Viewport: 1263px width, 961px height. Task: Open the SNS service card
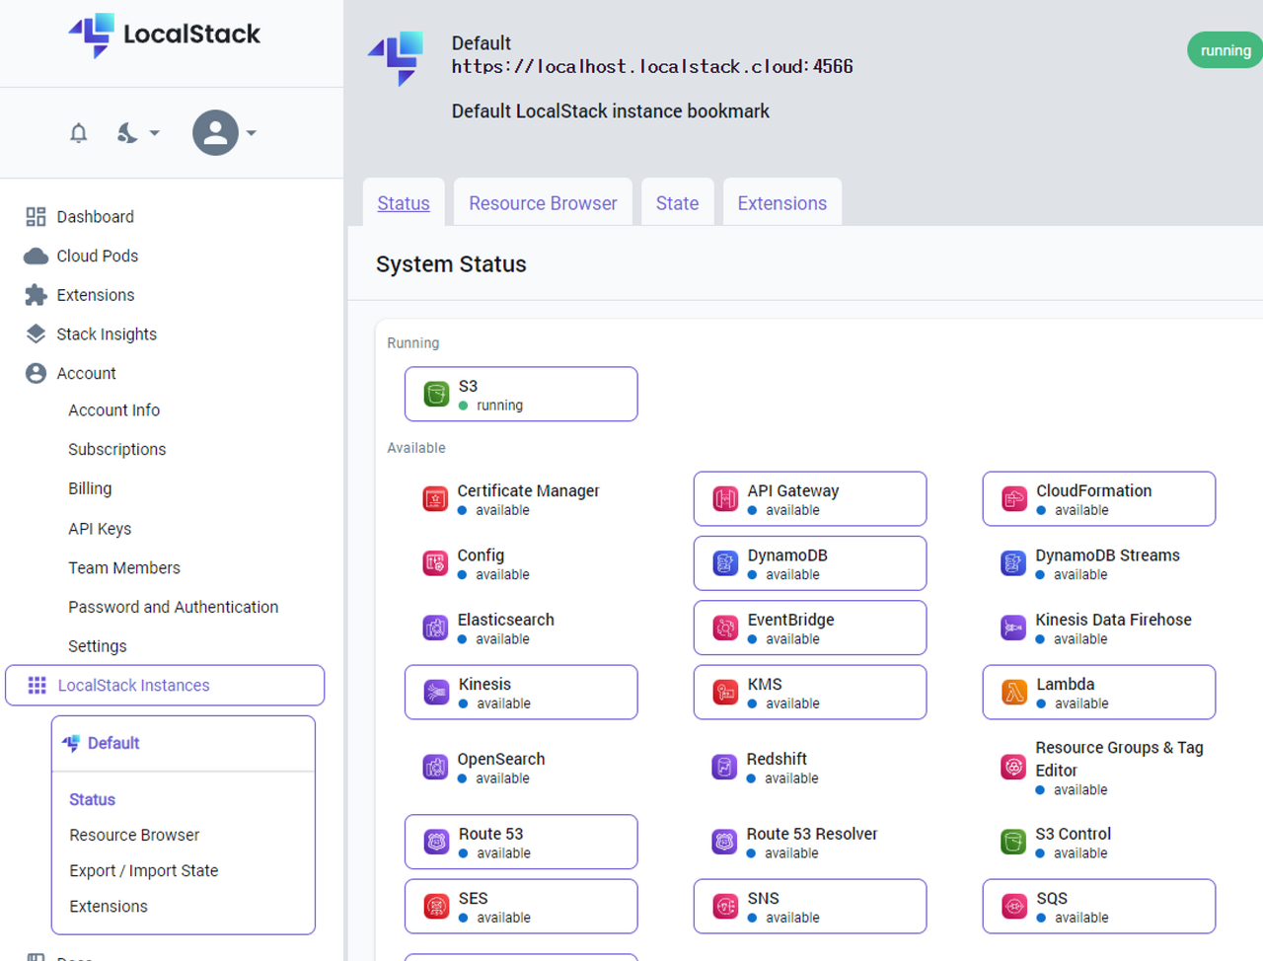tap(810, 906)
